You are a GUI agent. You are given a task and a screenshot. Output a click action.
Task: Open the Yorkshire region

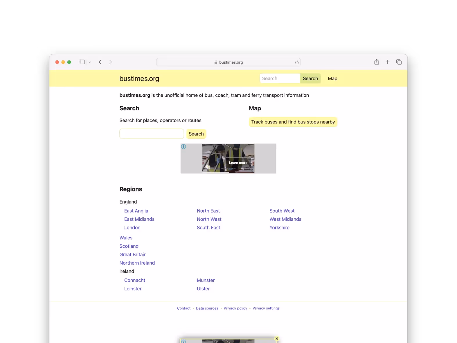pyautogui.click(x=279, y=228)
